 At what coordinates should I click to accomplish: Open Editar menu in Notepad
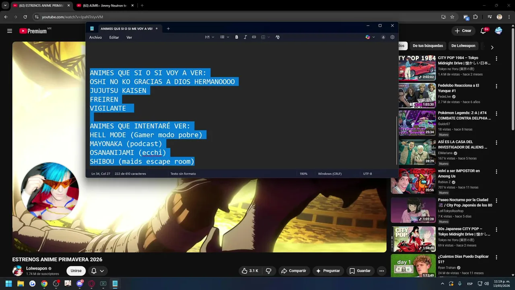click(114, 37)
